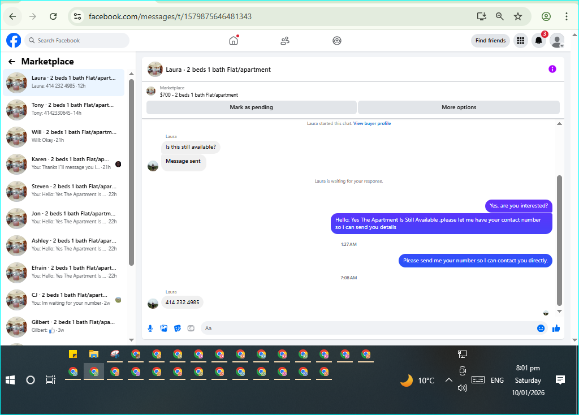Open Task View in taskbar

[50, 380]
